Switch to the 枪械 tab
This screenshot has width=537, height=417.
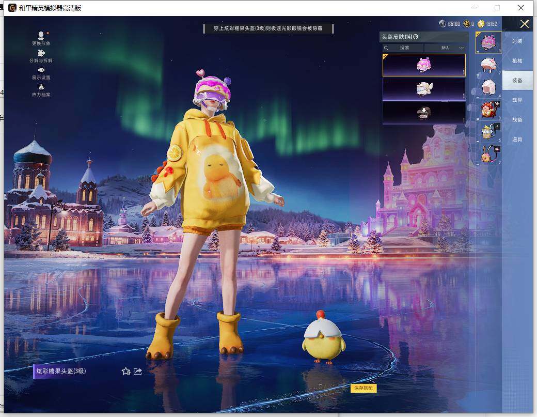(x=517, y=60)
